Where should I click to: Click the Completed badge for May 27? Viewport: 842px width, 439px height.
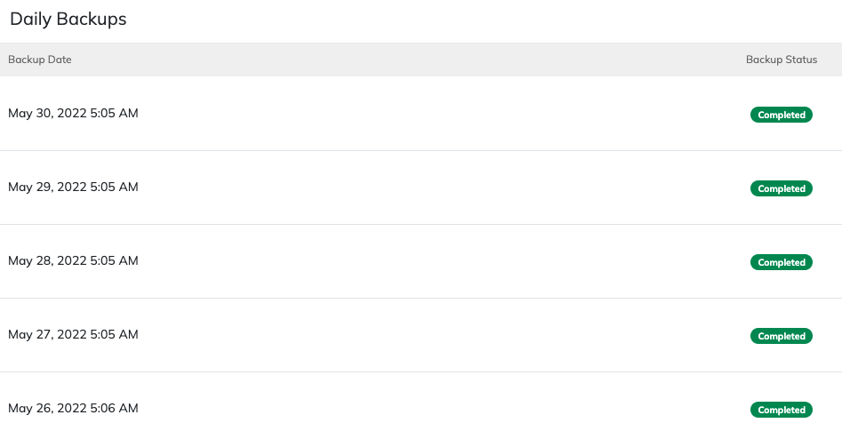coord(782,336)
